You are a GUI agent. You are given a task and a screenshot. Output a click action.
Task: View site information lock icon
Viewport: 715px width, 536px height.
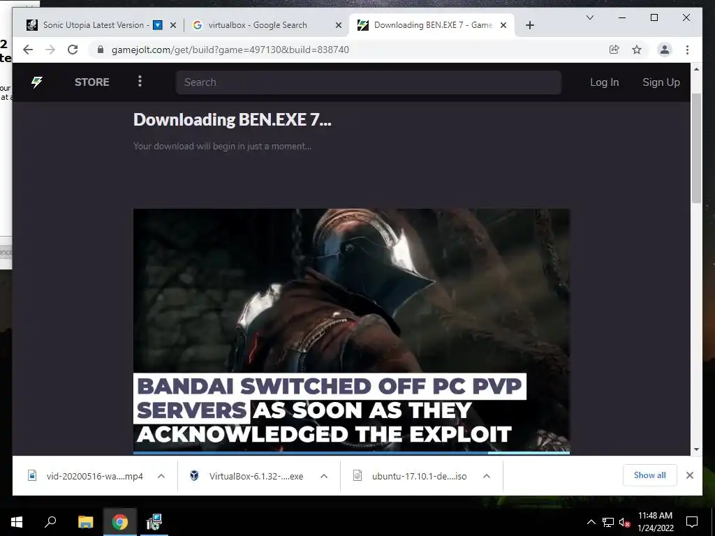101,50
